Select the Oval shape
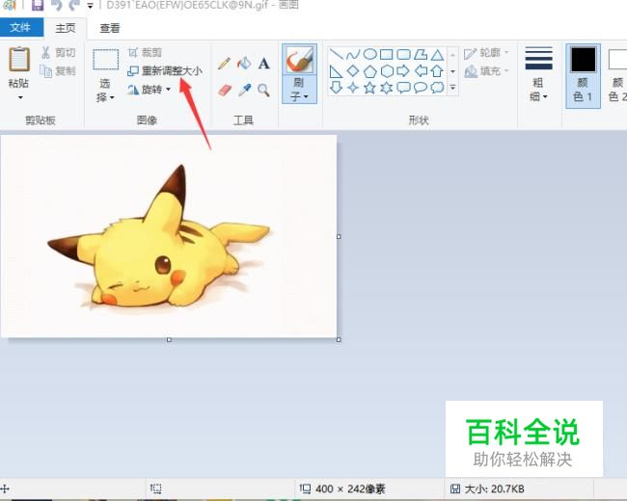Image resolution: width=627 pixels, height=501 pixels. (x=369, y=54)
